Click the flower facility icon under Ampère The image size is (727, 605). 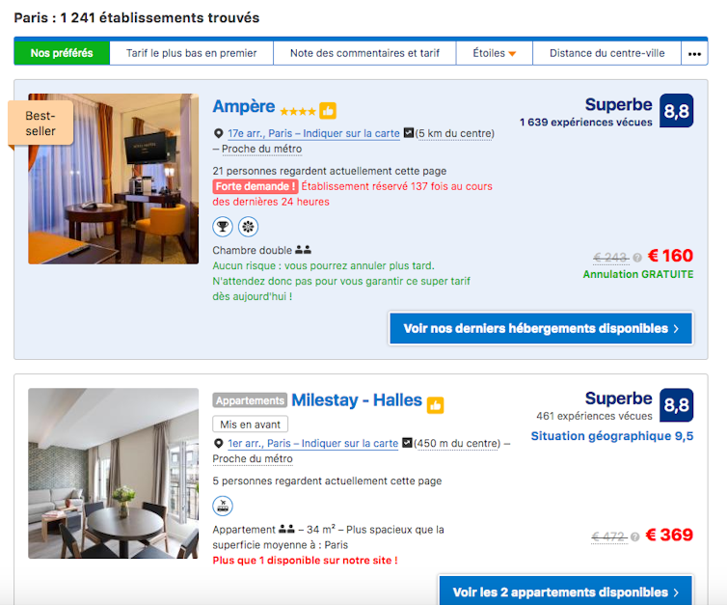(248, 227)
